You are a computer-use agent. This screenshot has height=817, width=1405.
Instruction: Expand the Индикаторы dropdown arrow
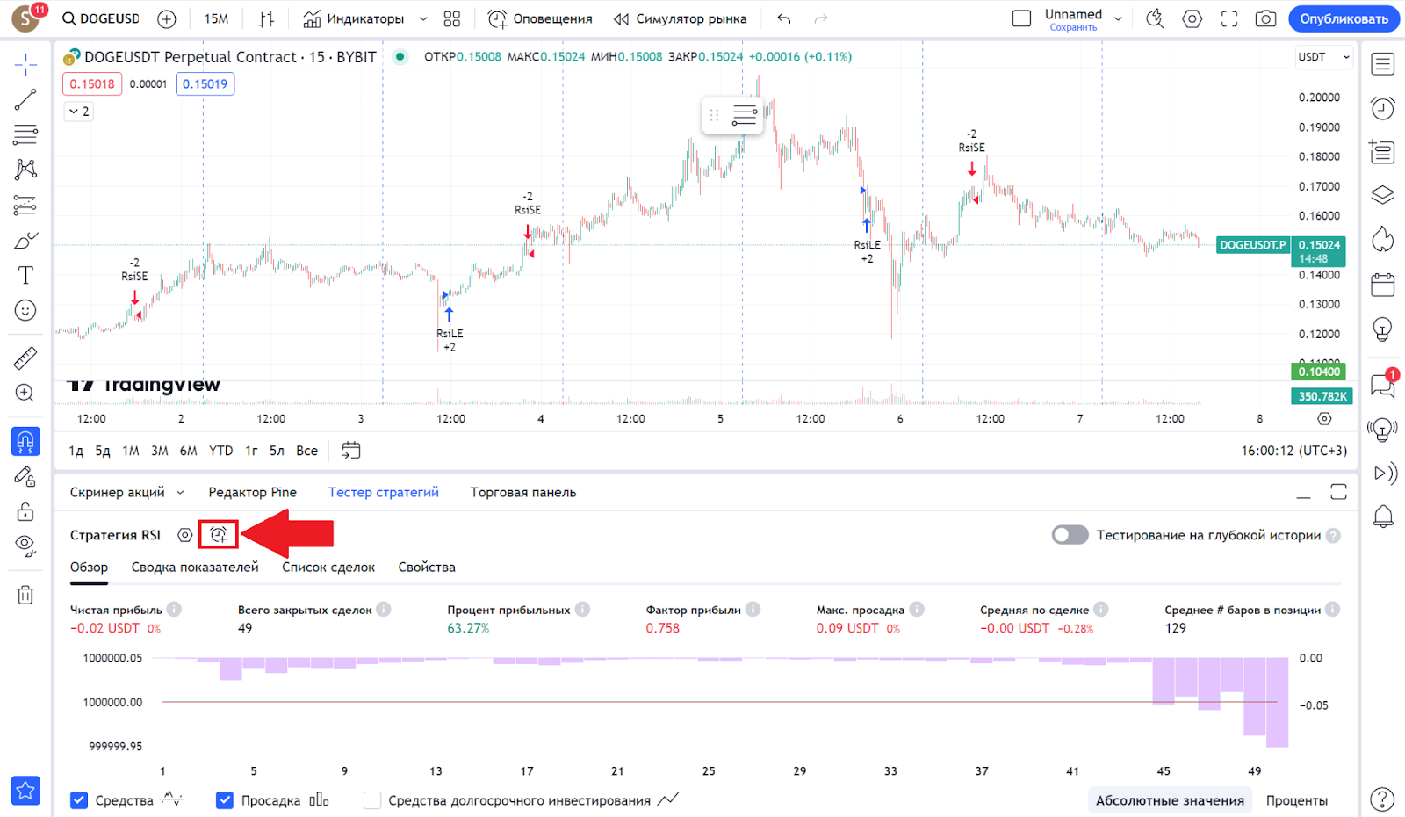423,18
